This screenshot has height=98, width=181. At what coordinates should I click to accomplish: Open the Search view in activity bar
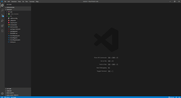point(2,10)
